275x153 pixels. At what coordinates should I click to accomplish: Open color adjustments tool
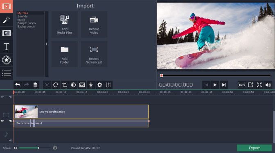(x=73, y=85)
